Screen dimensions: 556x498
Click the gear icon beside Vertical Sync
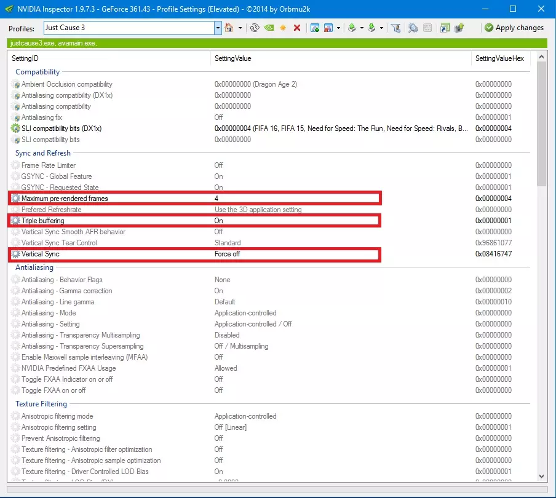click(x=15, y=254)
